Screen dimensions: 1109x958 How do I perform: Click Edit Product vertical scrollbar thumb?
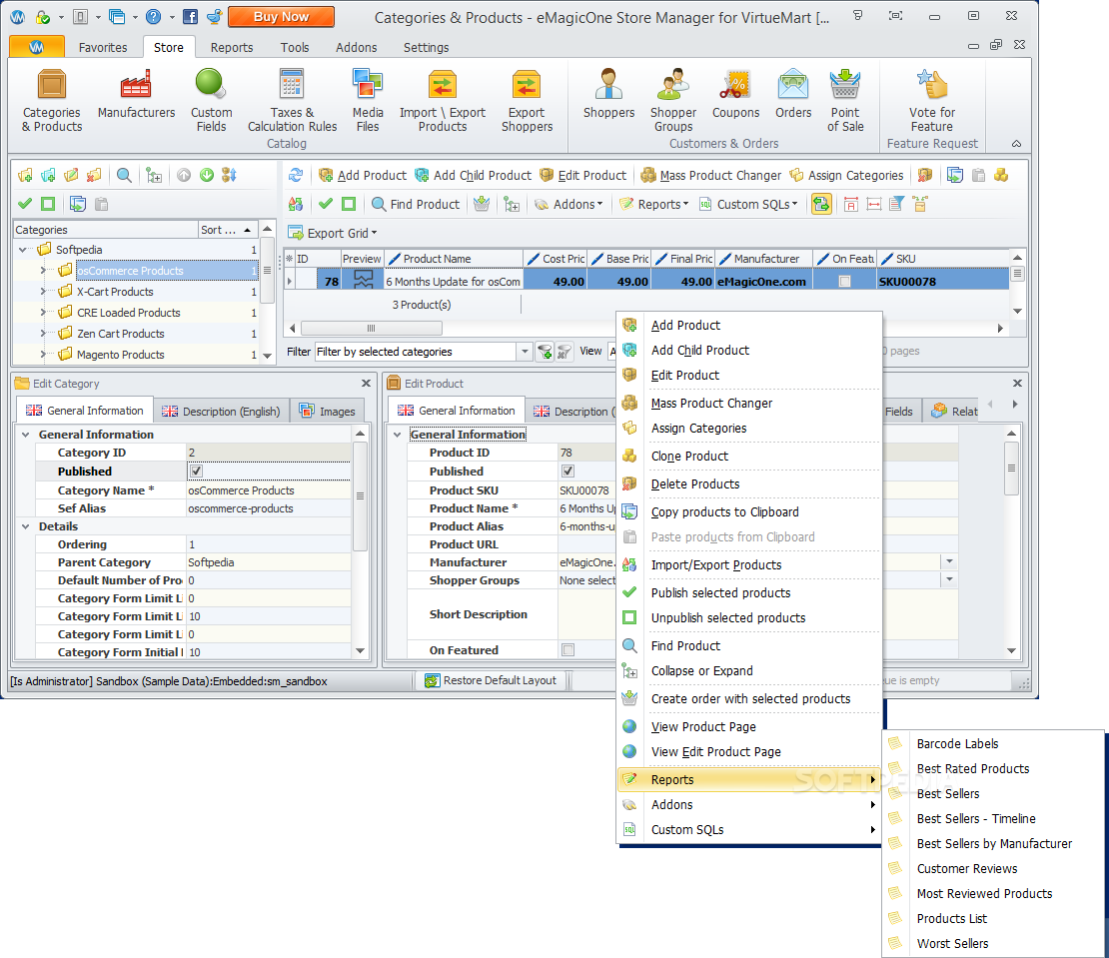coord(1011,469)
